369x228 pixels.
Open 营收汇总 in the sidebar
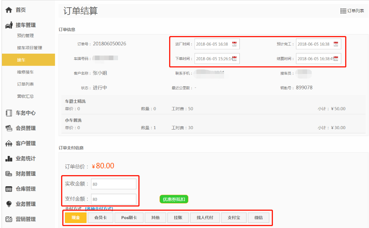coord(25,96)
